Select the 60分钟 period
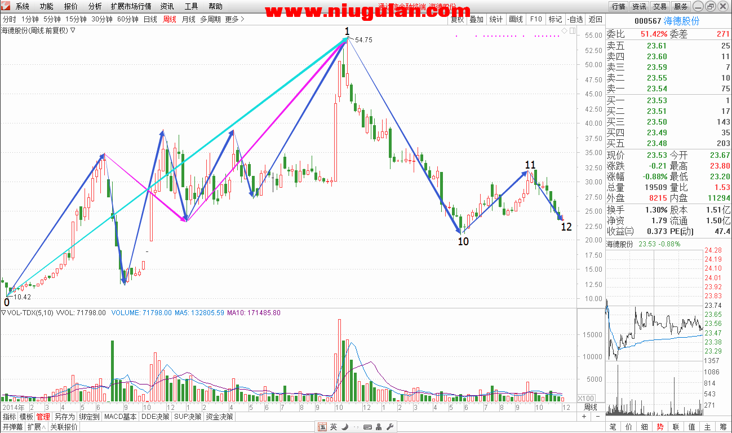This screenshot has width=732, height=433. (128, 19)
